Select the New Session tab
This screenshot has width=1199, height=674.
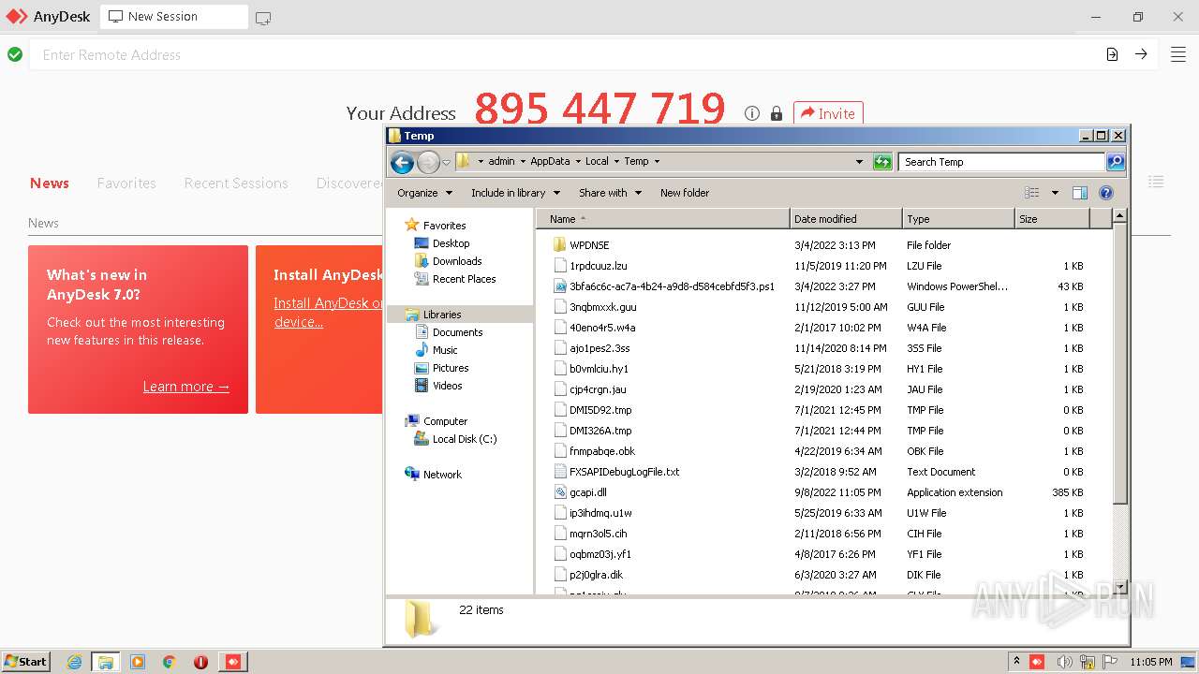pos(173,17)
